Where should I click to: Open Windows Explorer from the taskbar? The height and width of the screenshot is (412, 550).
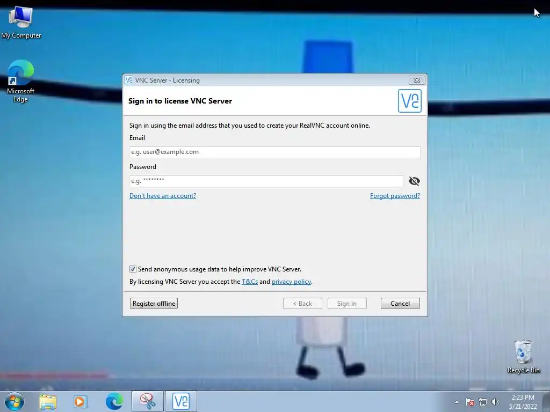coord(48,401)
